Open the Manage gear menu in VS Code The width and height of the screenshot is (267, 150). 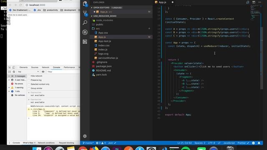pyautogui.click(x=85, y=136)
